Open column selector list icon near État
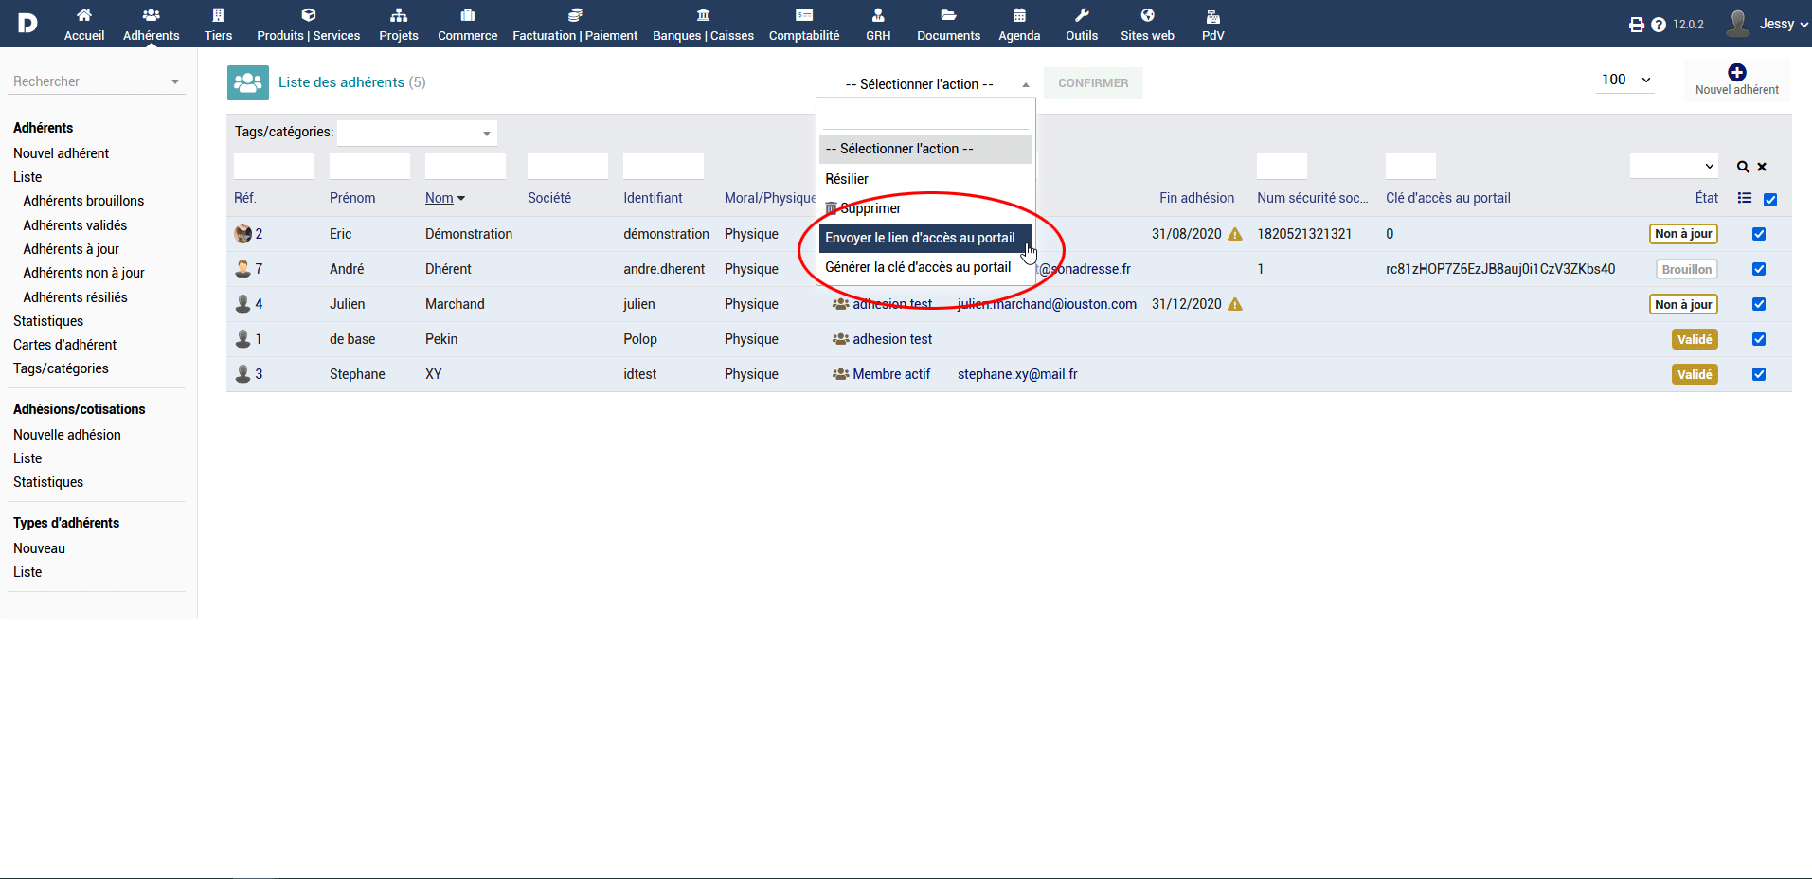 click(1744, 198)
